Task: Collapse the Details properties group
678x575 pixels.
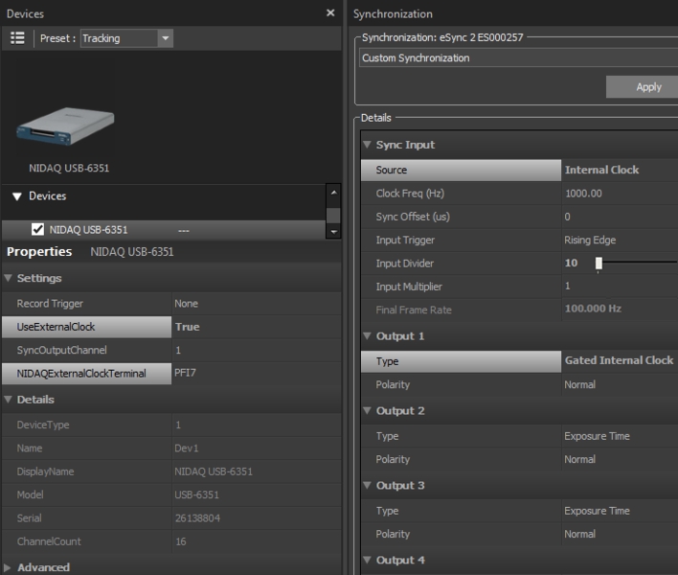Action: coord(9,400)
